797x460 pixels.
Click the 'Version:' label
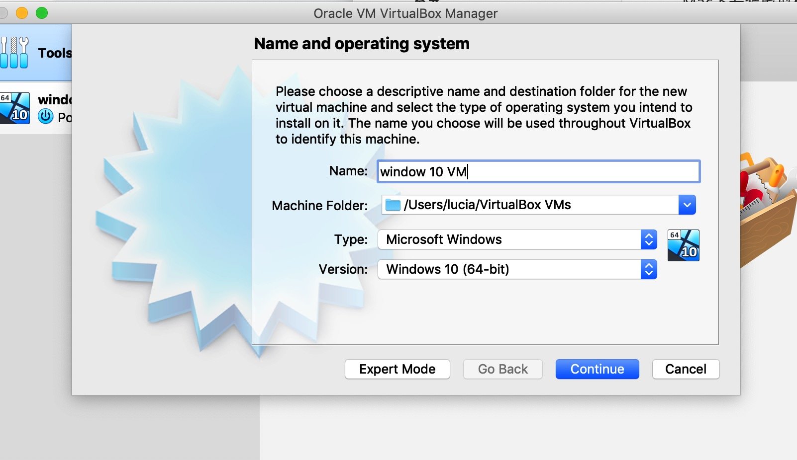click(x=343, y=269)
